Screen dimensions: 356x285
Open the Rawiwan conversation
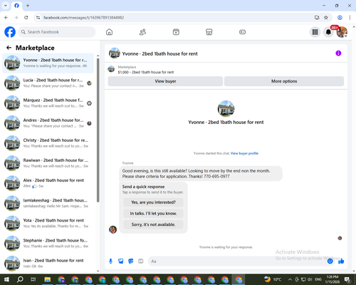(x=48, y=163)
